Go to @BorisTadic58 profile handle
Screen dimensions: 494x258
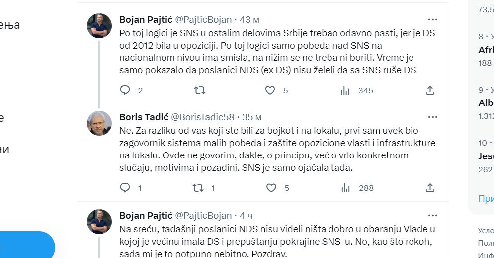(x=202, y=117)
